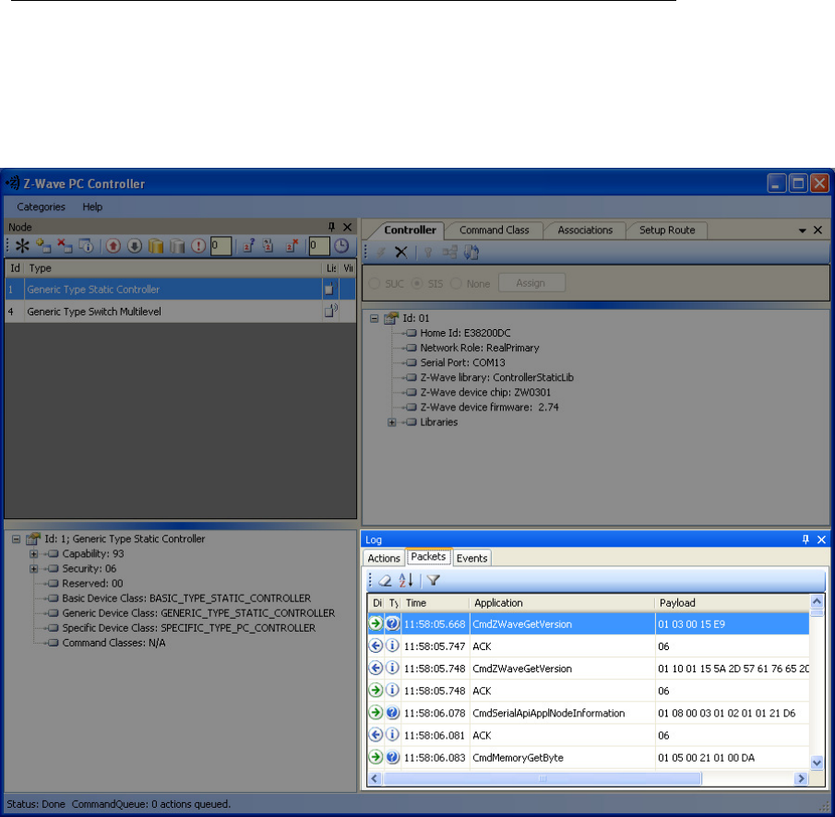Click the Application column header
The height and width of the screenshot is (817, 835).
(562, 603)
